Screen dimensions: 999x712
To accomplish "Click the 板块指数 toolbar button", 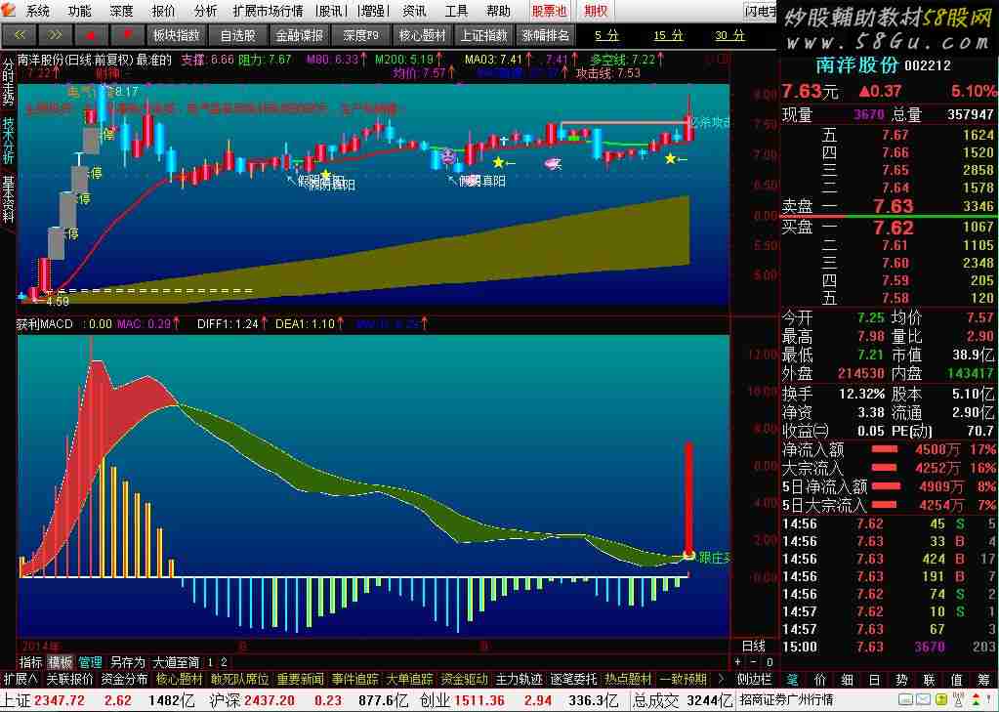I will (x=177, y=36).
